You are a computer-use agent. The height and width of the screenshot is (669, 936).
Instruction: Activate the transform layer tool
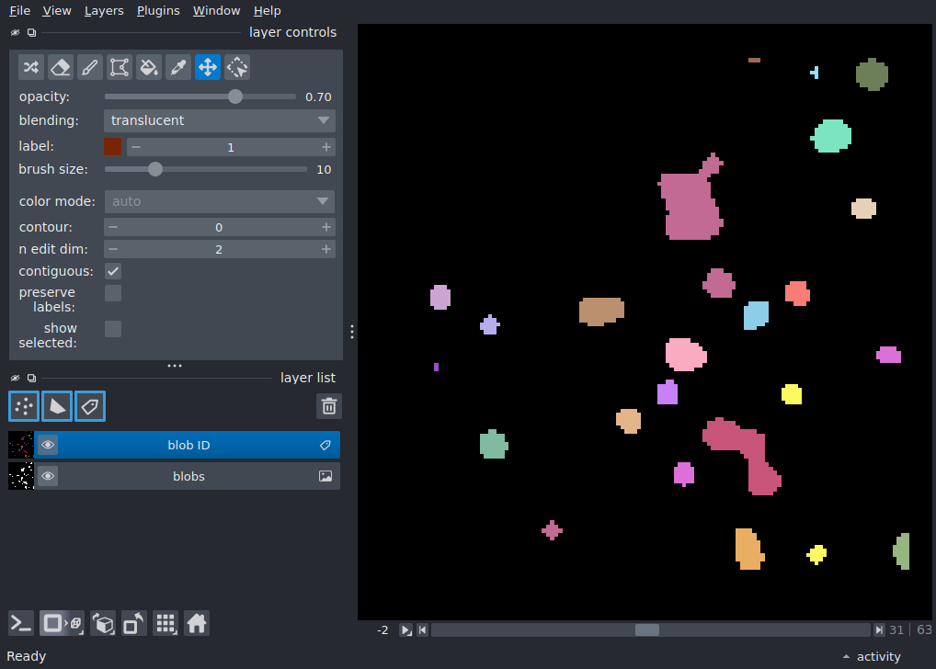(237, 67)
